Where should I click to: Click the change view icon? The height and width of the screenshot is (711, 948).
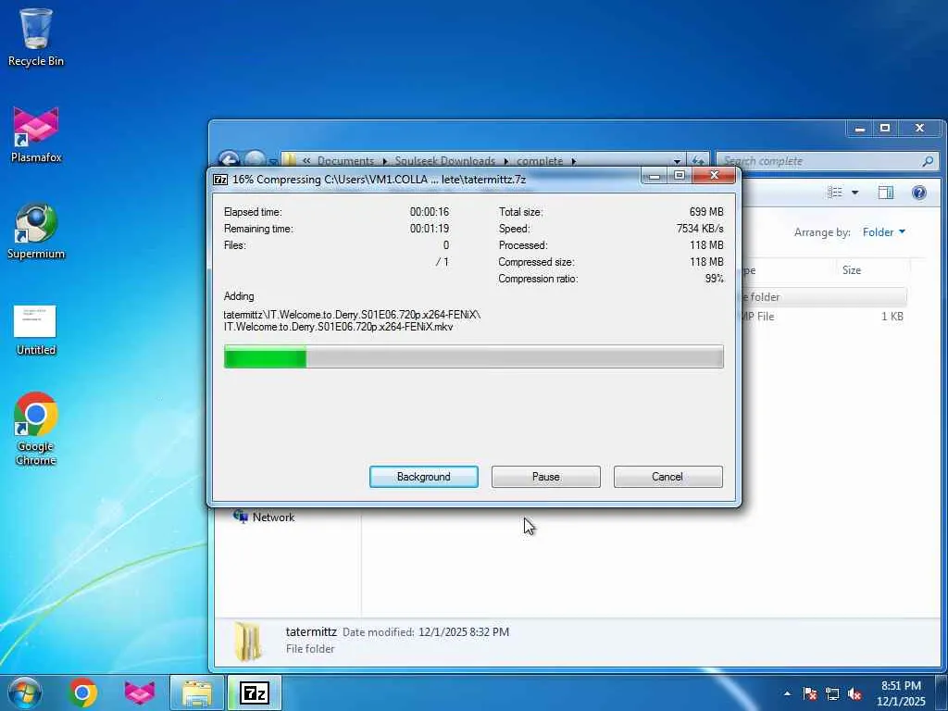pos(835,193)
